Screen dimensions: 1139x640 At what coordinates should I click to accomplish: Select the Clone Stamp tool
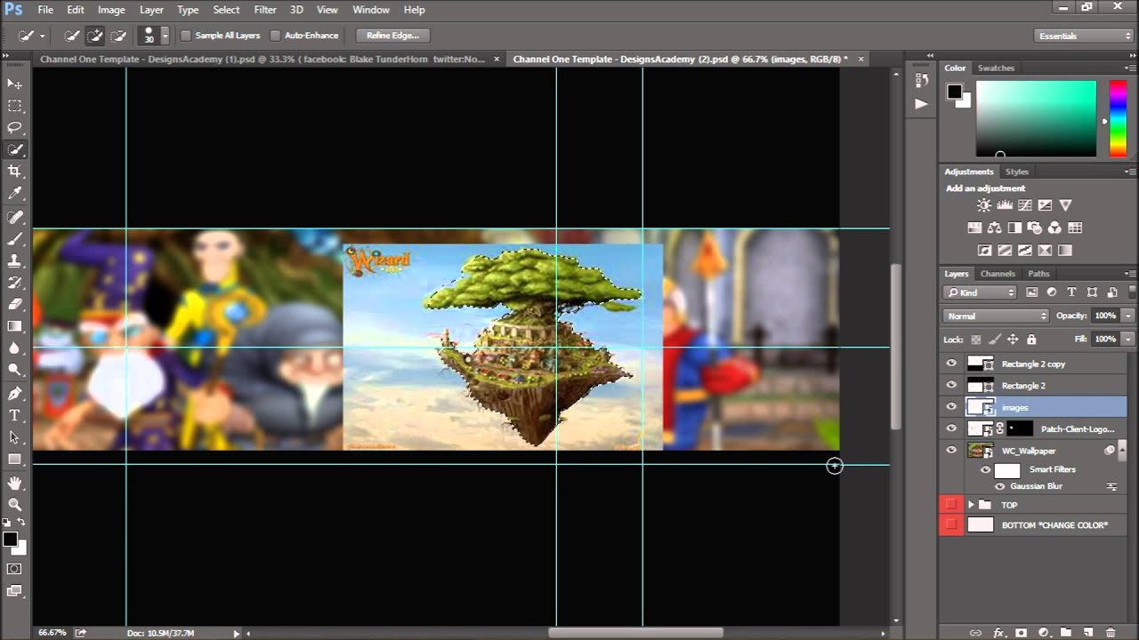(15, 261)
